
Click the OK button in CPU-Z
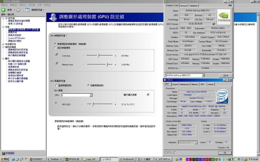[x=225, y=153]
